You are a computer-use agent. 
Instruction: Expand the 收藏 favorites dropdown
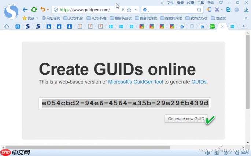coord(37,18)
